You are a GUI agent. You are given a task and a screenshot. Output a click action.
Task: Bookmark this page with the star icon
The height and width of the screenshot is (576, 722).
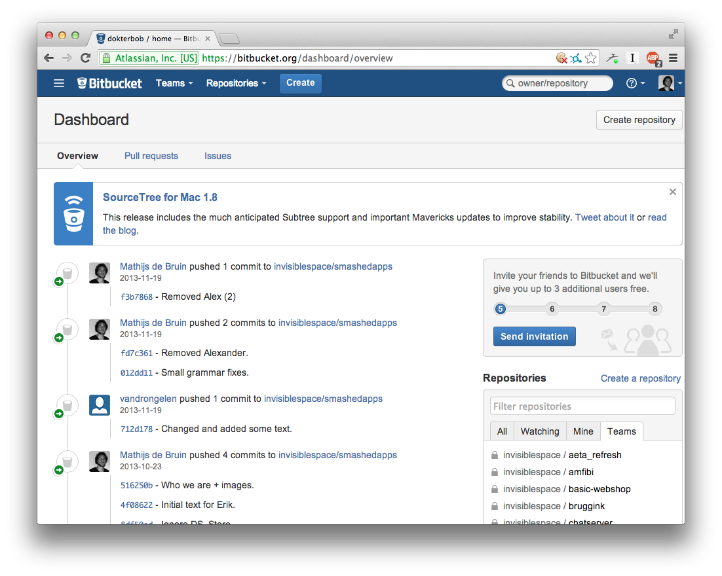591,58
